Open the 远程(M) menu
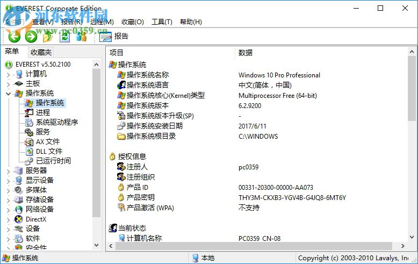This screenshot has width=418, height=264. tap(102, 22)
